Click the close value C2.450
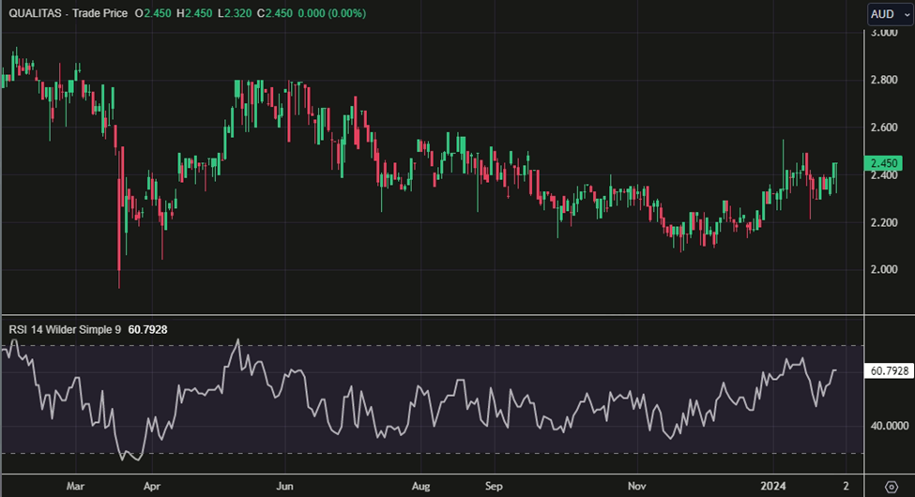 275,13
